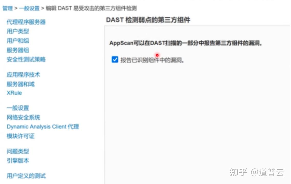291x184 pixels.
Task: 进入"服务器和域"设置
Action: point(21,84)
